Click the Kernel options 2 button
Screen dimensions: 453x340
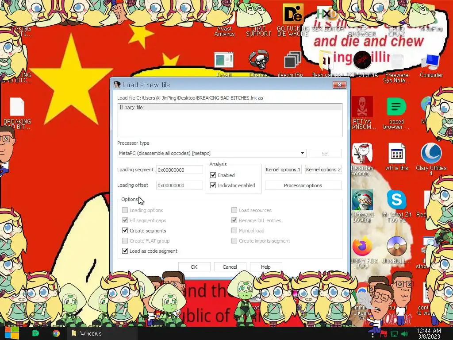(323, 170)
